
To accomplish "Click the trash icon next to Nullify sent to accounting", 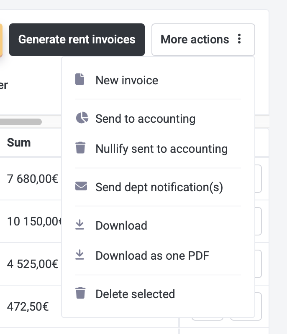I will (80, 148).
